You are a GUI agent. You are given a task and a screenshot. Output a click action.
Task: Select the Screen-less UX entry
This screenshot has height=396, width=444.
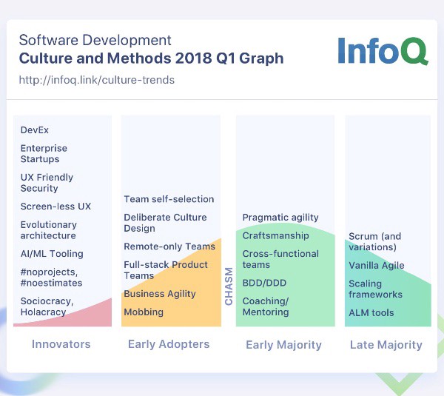pos(55,207)
